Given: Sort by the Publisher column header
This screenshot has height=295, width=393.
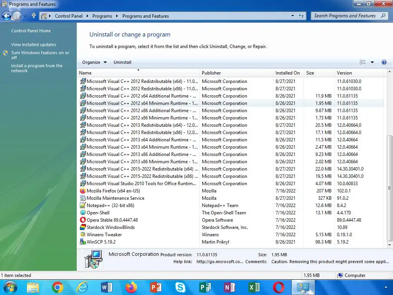Looking at the screenshot, I should pos(236,73).
